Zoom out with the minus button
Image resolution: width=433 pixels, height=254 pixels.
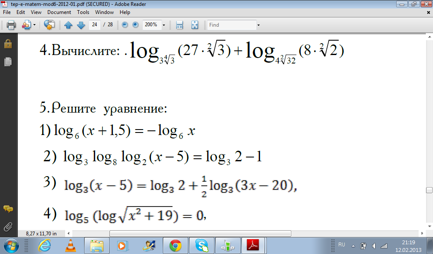[125, 25]
